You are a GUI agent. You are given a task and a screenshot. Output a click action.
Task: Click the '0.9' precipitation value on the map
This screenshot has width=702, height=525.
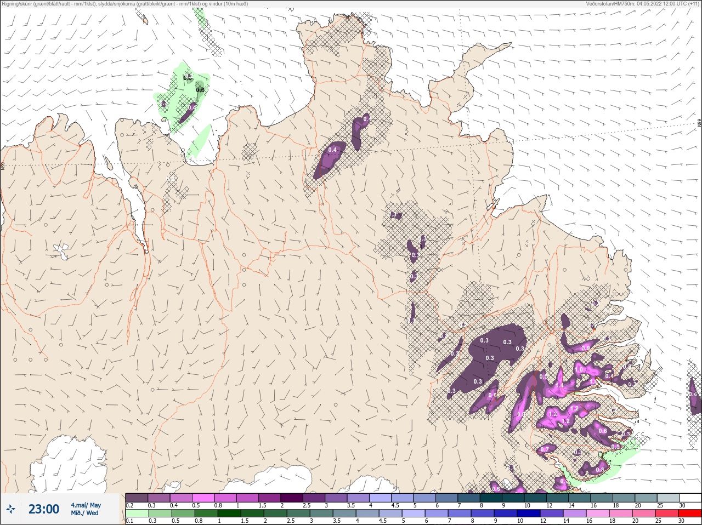(586, 348)
